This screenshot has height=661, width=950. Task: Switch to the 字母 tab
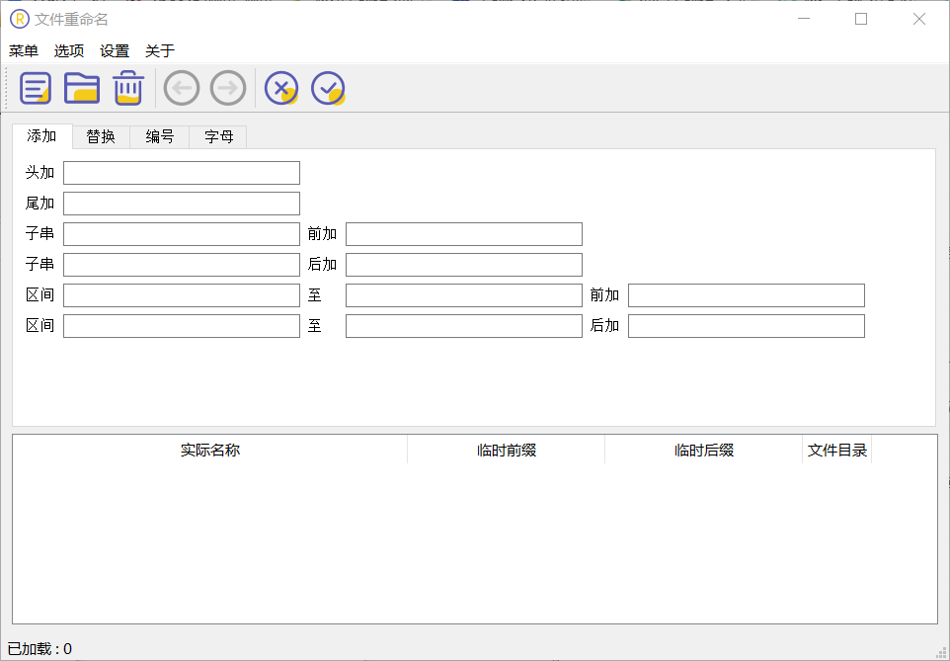click(219, 137)
